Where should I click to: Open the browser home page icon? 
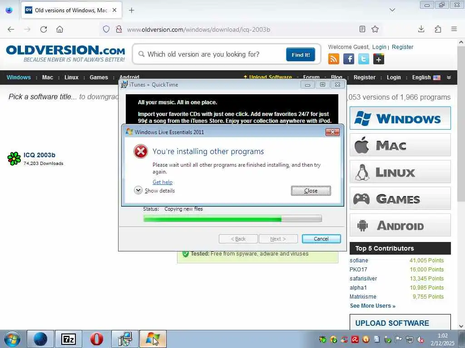click(59, 29)
